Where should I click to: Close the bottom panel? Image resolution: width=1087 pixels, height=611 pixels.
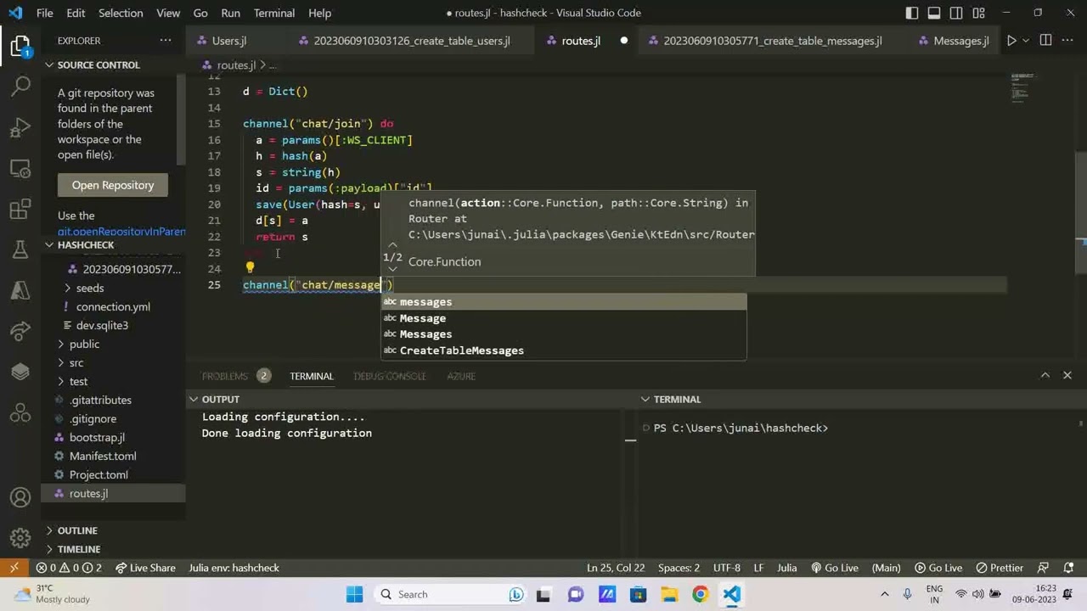(1067, 375)
